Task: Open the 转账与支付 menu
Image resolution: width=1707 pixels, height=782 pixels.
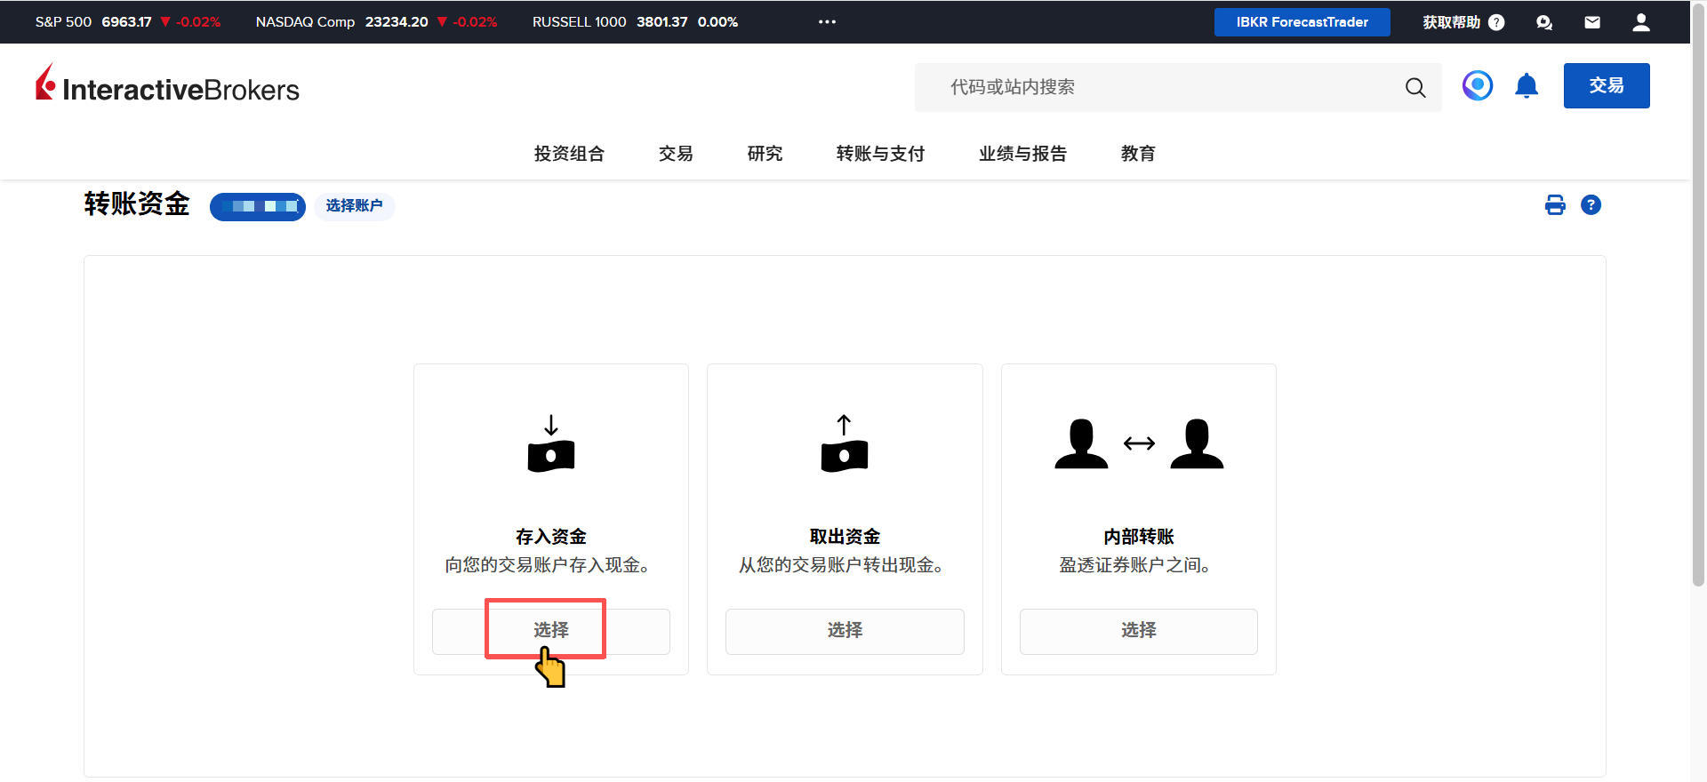Action: tap(880, 154)
